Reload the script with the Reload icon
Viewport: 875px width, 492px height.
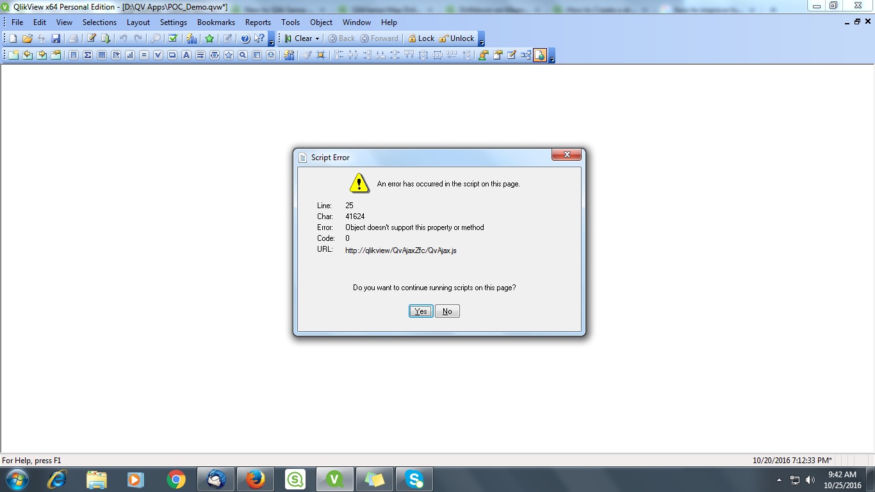[106, 38]
